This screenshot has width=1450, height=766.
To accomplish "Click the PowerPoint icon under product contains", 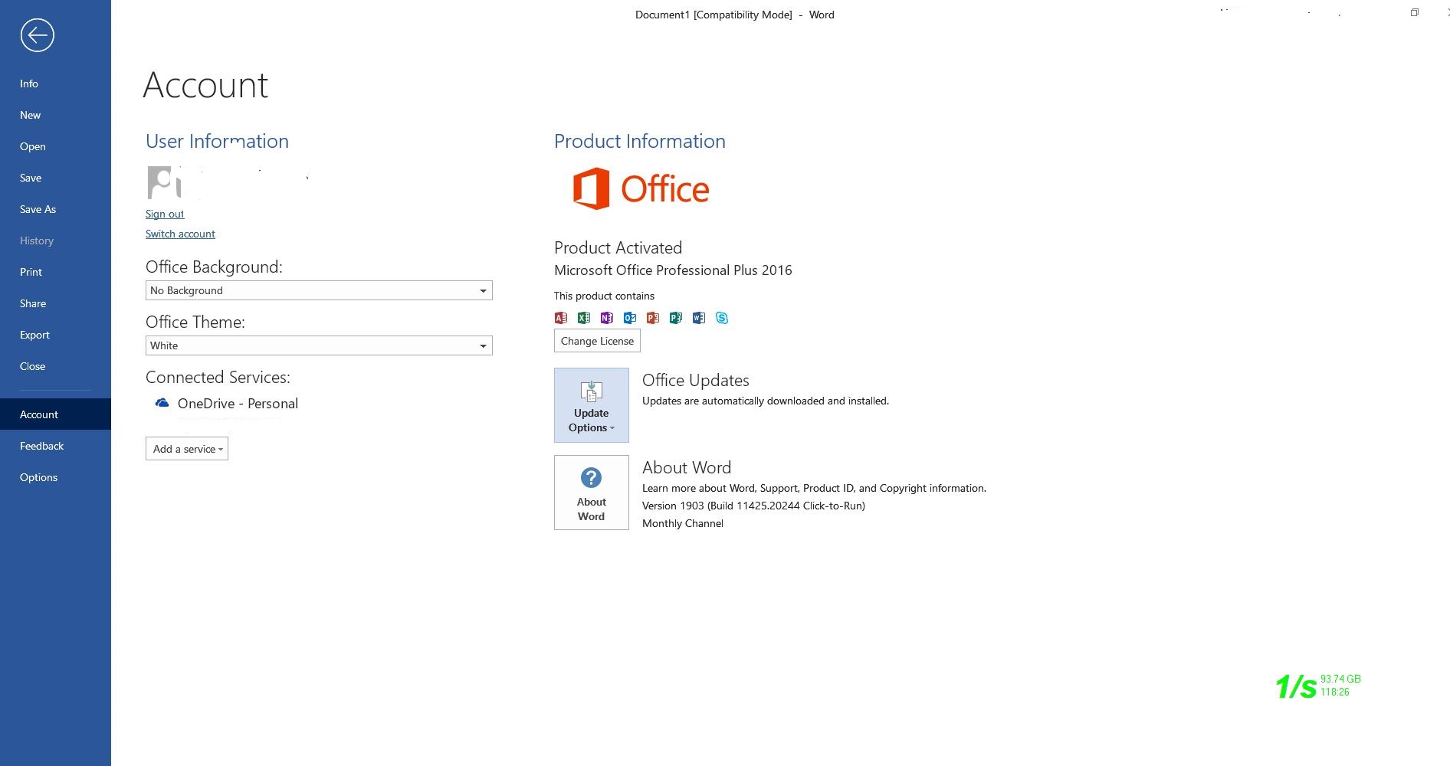I will pyautogui.click(x=653, y=318).
